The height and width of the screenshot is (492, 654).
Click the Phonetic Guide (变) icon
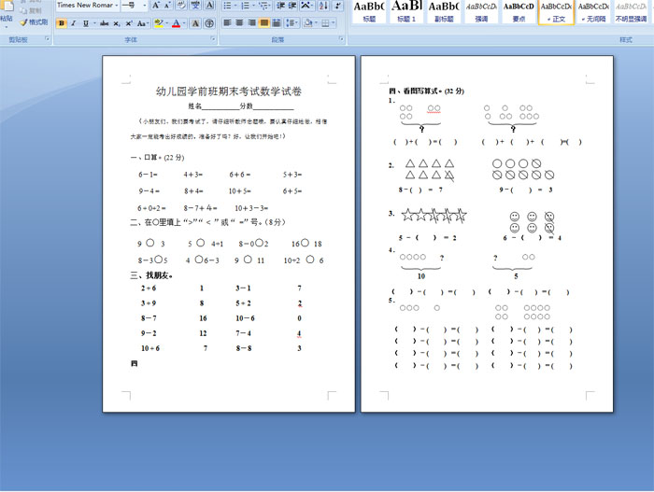195,6
